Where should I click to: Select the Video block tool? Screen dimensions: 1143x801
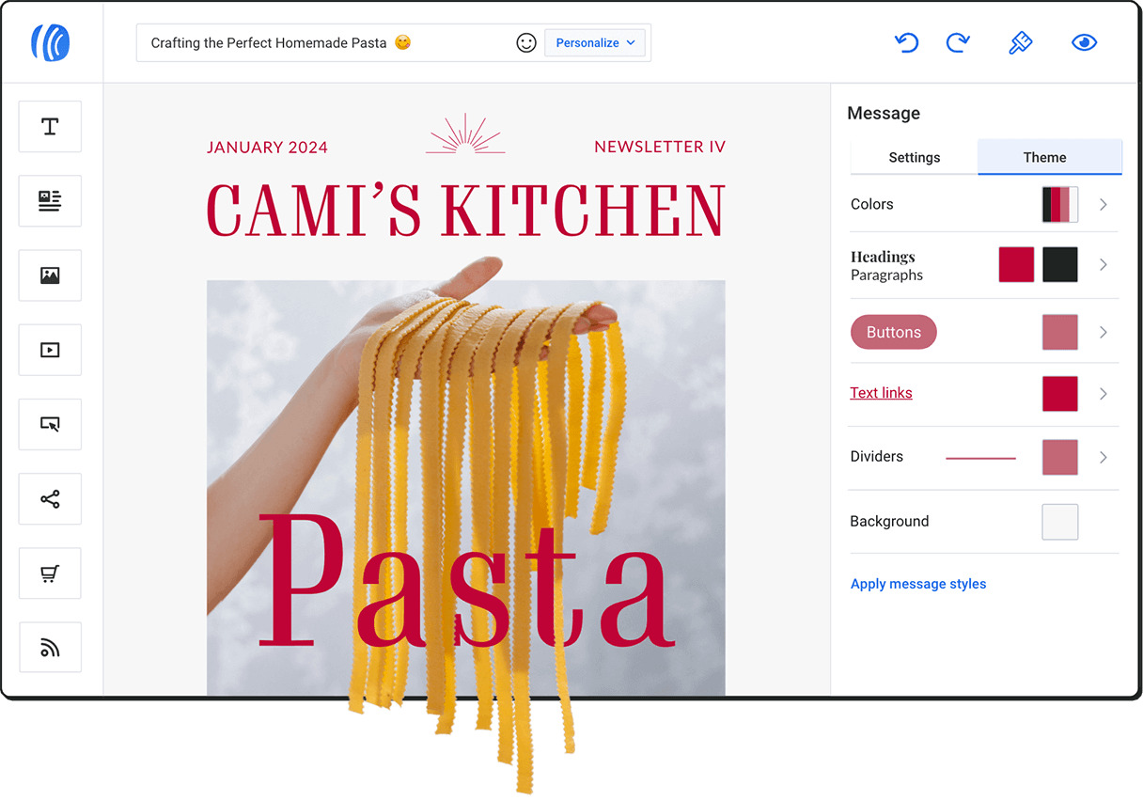(50, 350)
